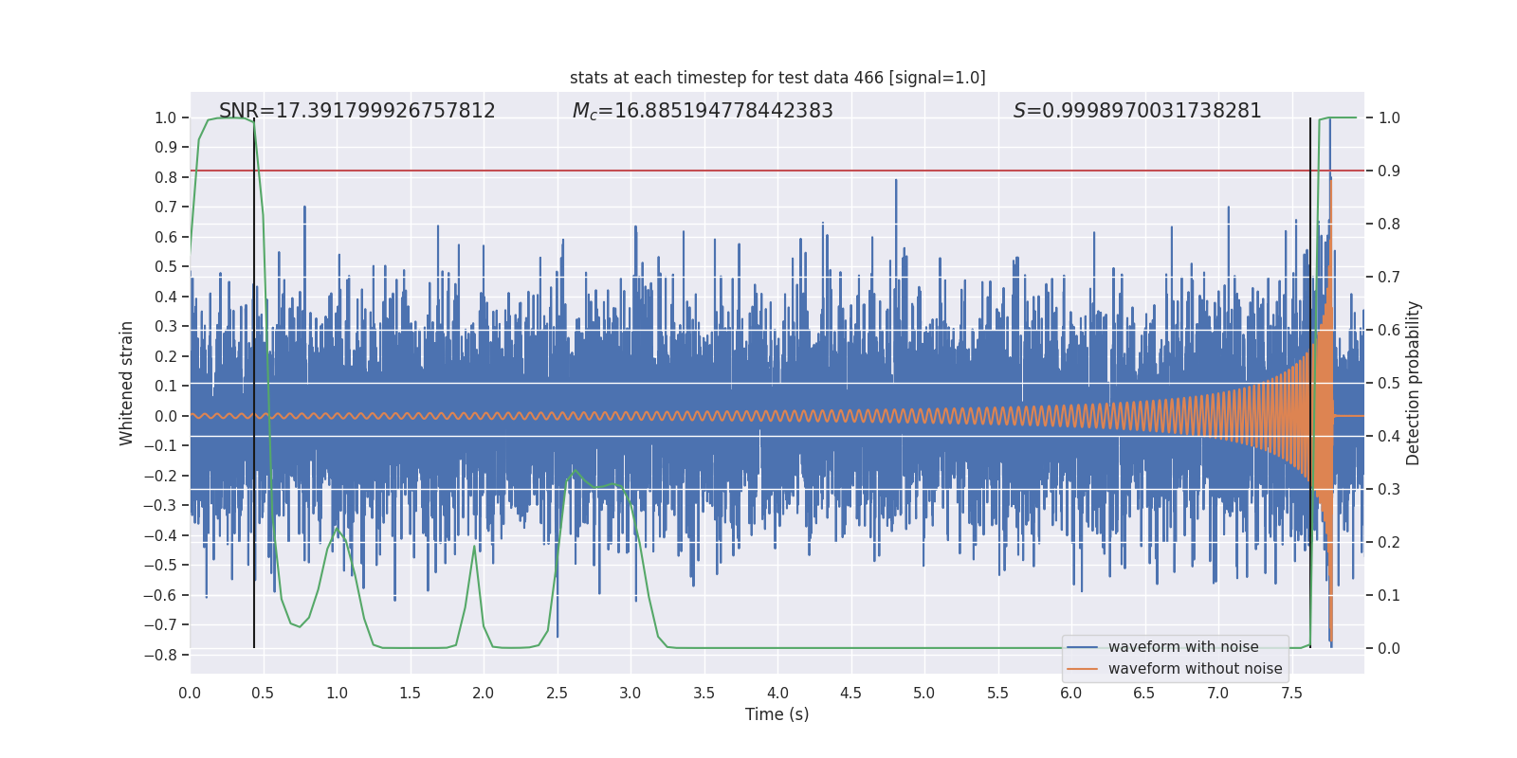Click the "Time (s)" axis label
Screen dimensions: 1517x758
pos(777,714)
